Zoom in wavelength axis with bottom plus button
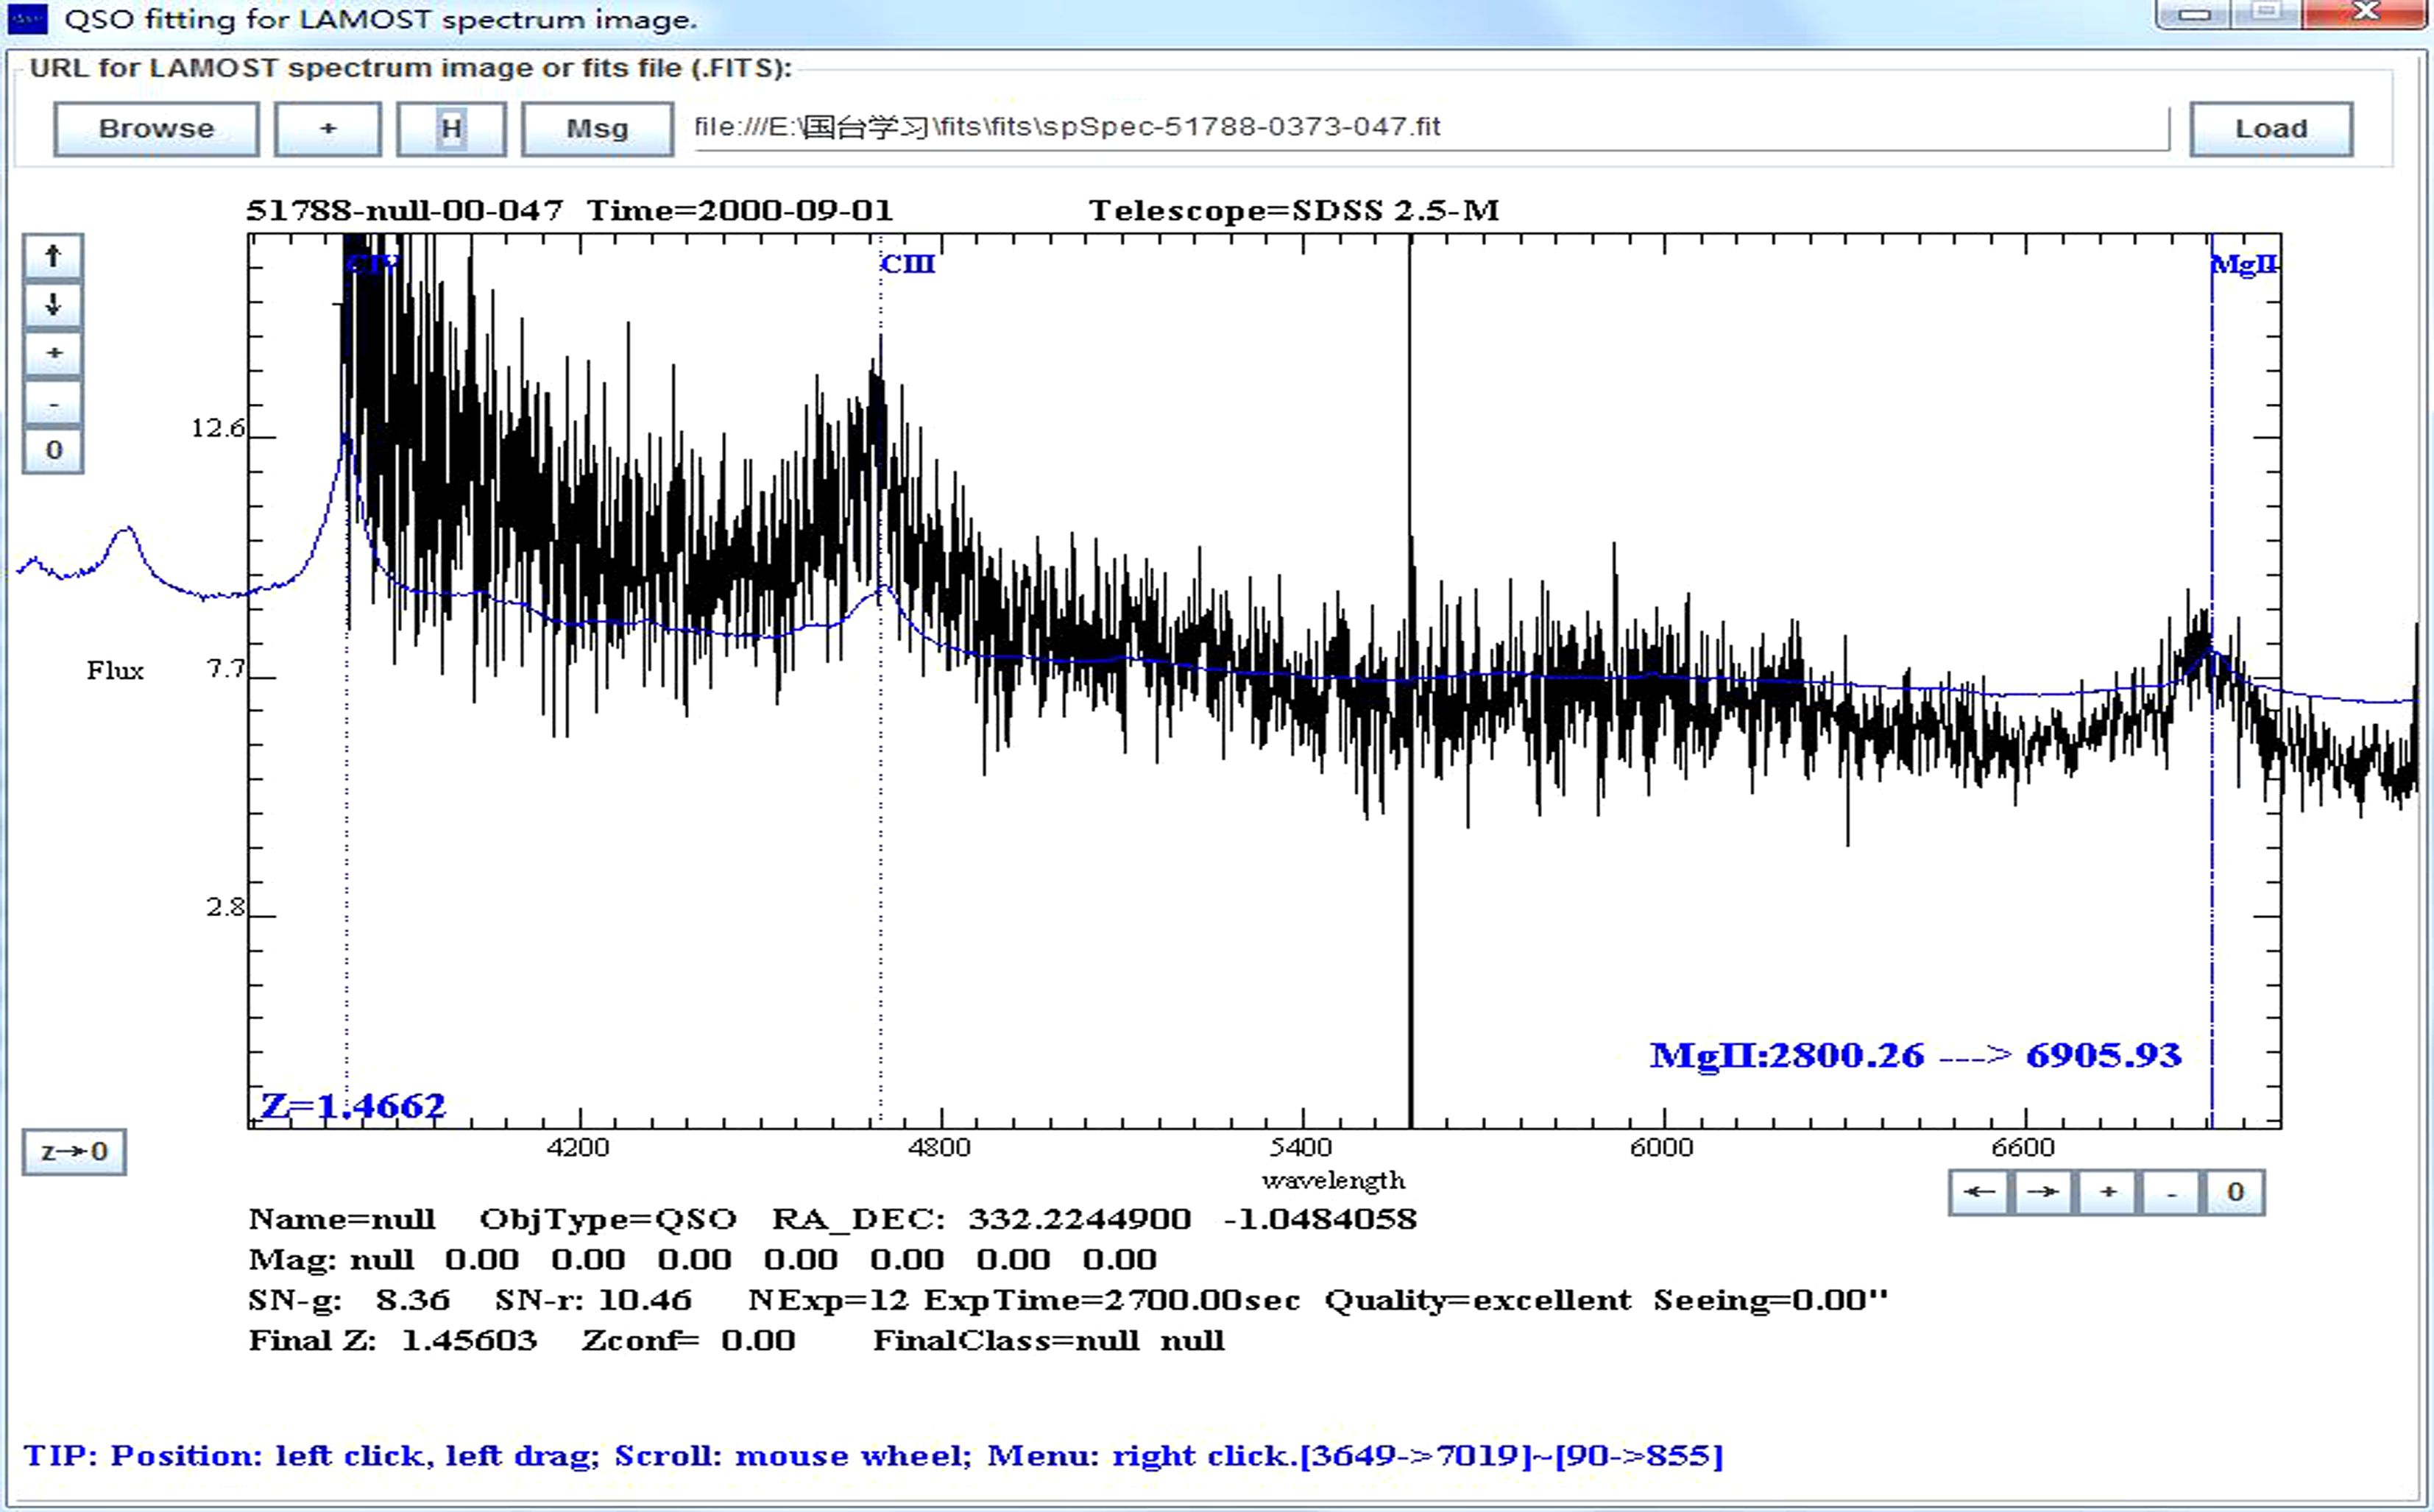Viewport: 2434px width, 1512px height. [2107, 1192]
